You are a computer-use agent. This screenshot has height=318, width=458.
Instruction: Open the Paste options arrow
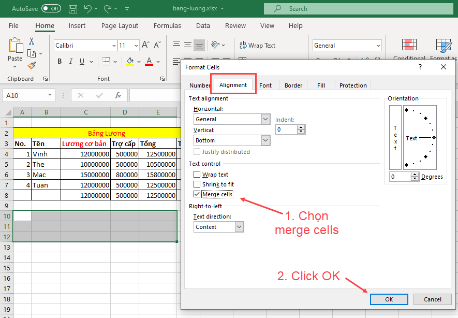pos(15,67)
